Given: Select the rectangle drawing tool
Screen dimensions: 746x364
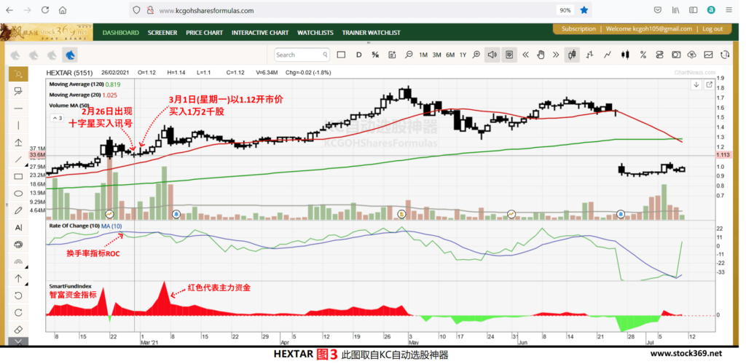Looking at the screenshot, I should click(x=18, y=176).
